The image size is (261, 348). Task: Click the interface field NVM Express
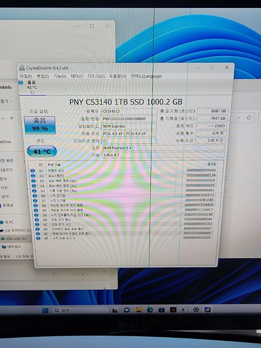[x=129, y=126]
